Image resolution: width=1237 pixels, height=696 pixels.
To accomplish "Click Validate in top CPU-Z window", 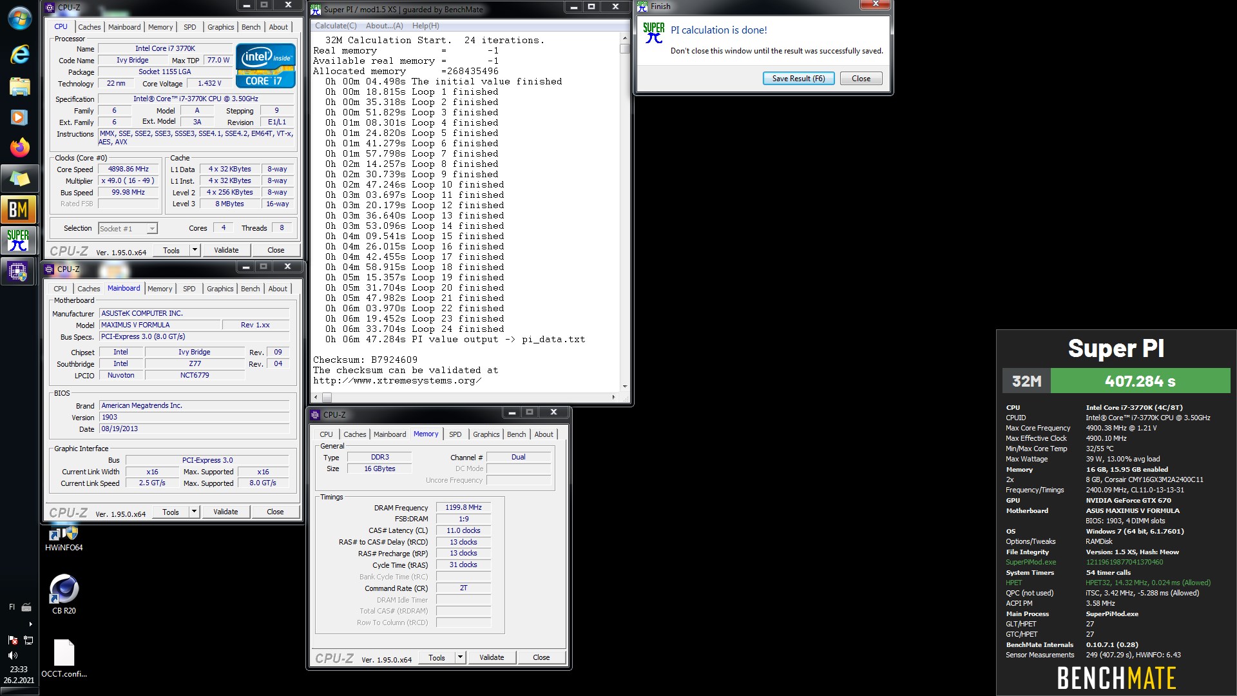I will coord(226,250).
